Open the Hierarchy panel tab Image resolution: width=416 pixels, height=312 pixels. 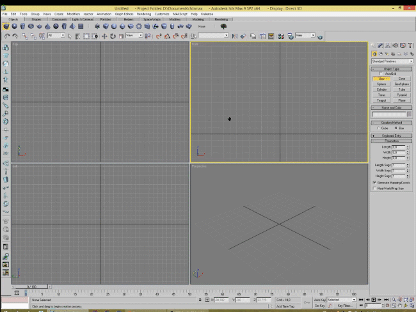388,45
